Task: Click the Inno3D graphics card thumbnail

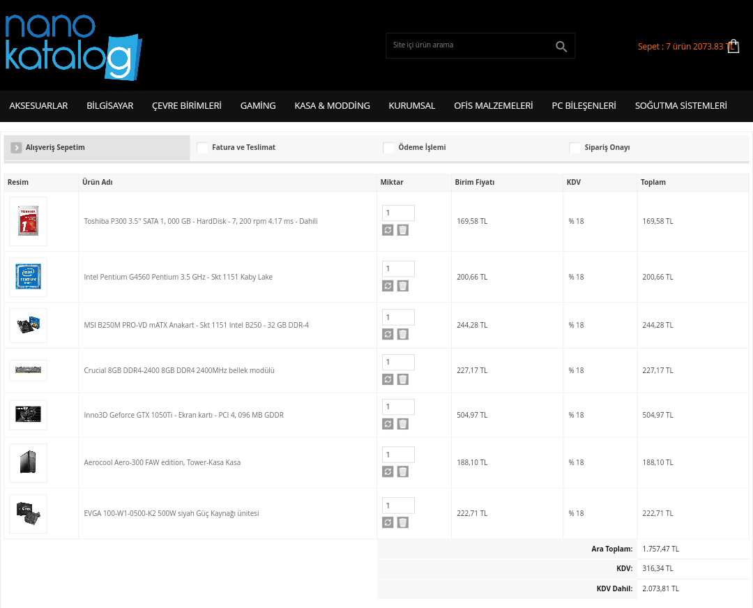Action: click(x=29, y=415)
